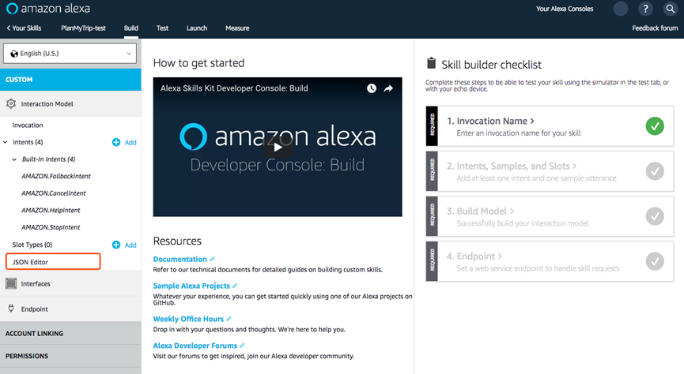684x374 pixels.
Task: Switch to the Launch tab
Action: [197, 28]
